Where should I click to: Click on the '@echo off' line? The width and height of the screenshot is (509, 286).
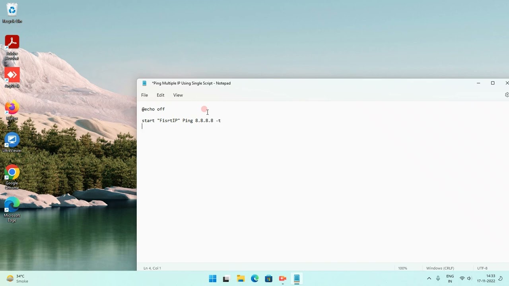[x=153, y=109]
